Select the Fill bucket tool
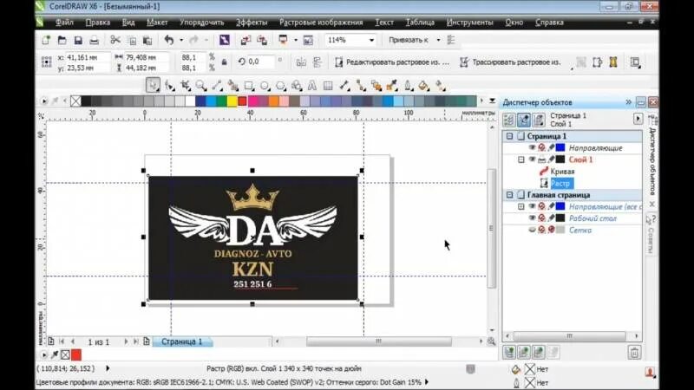 (423, 85)
